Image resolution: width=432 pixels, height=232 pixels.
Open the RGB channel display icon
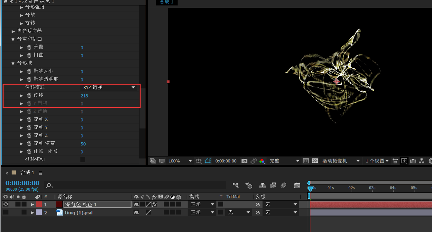click(262, 161)
